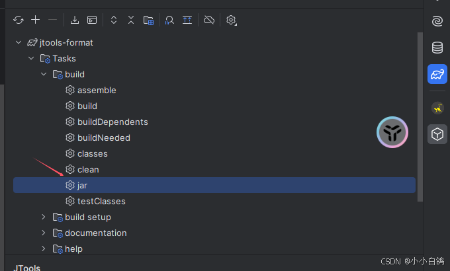Collapse the build tasks folder chevron
Screen dimensions: 450x271
click(x=44, y=74)
